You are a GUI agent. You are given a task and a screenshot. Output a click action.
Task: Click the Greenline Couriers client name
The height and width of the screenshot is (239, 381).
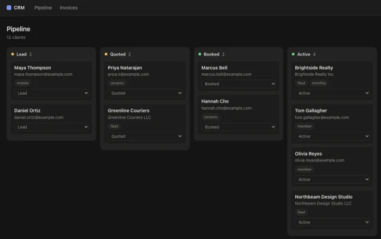tap(129, 110)
